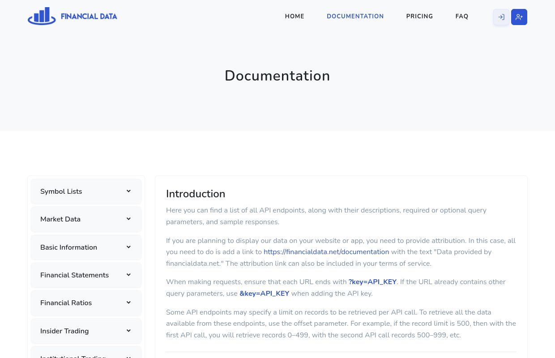Expand the Symbol Lists section
The height and width of the screenshot is (358, 555).
coord(86,192)
